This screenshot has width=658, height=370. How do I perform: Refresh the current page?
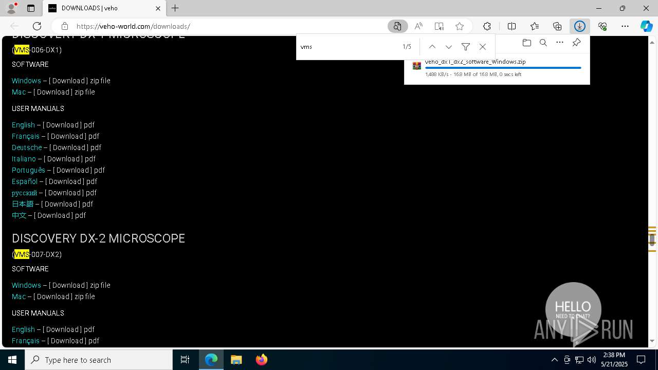pos(37,26)
